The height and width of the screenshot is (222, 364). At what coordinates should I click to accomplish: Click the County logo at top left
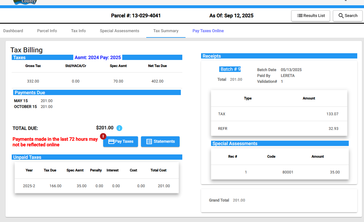(x=25, y=2)
